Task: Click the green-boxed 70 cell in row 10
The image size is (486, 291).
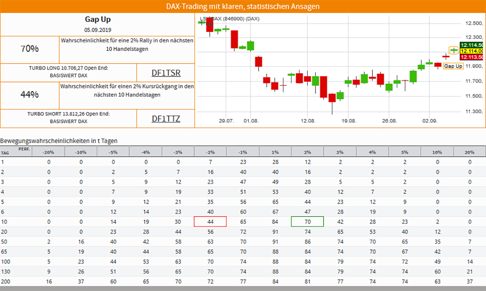Action: [x=307, y=221]
